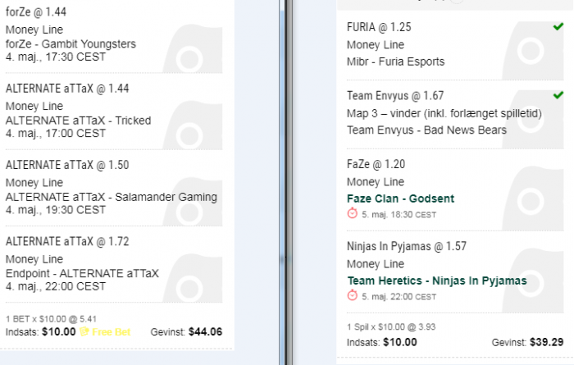Select the forZe @ 1.44 bet selection
The width and height of the screenshot is (574, 365).
coord(36,12)
